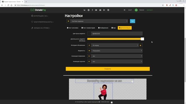Click the font icon on Интервал обновления row

click(89, 45)
